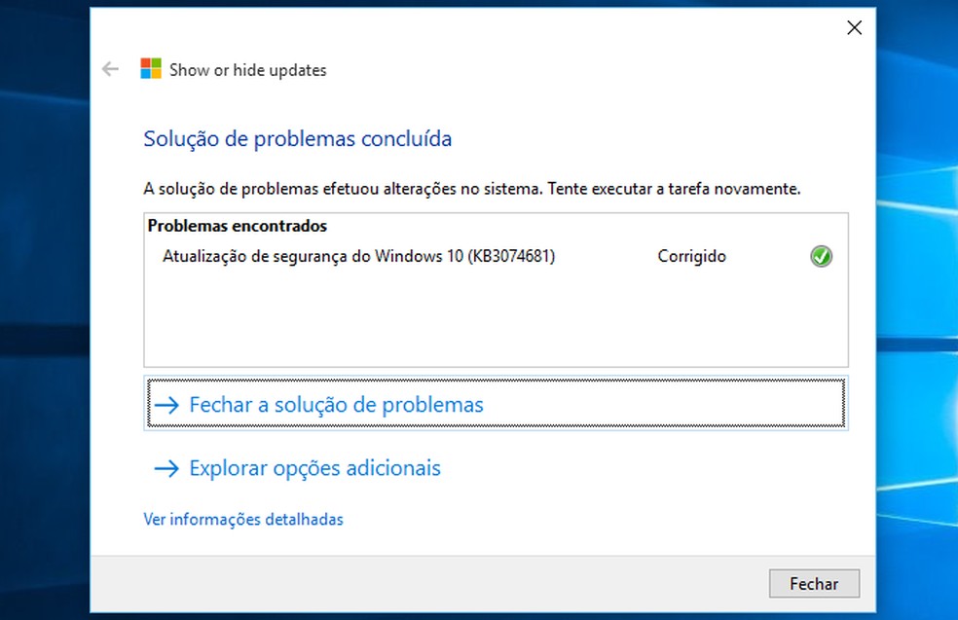Click the desktop wallpaper right of the dialog
The image size is (958, 620).
917,292
